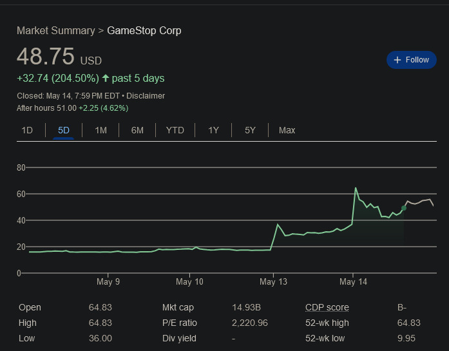Select the 5D time range tab

click(63, 130)
